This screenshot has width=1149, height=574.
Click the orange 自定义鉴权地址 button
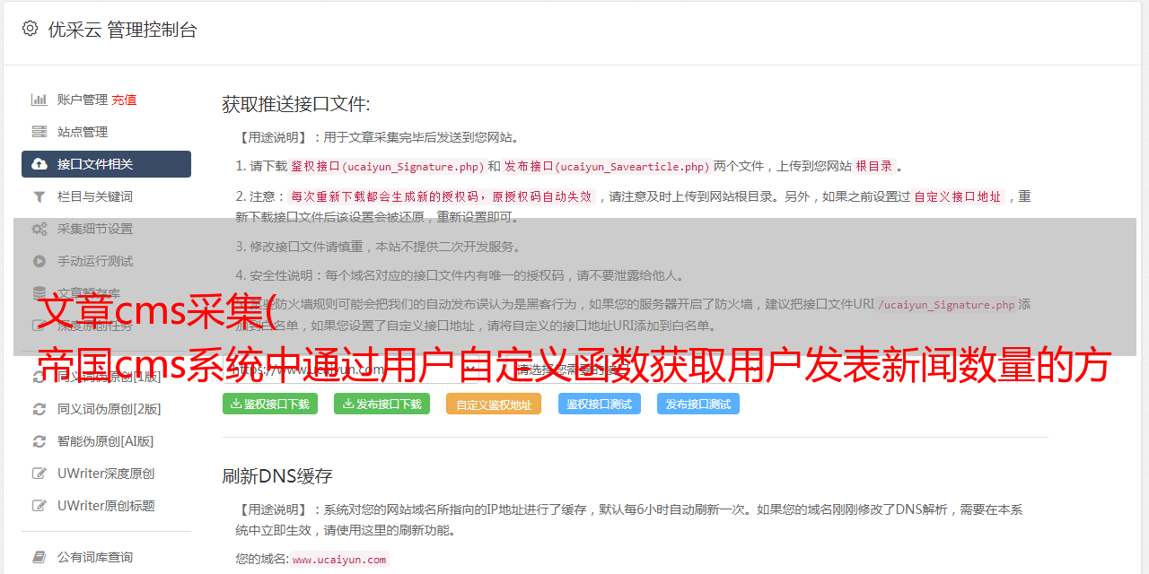coord(494,404)
